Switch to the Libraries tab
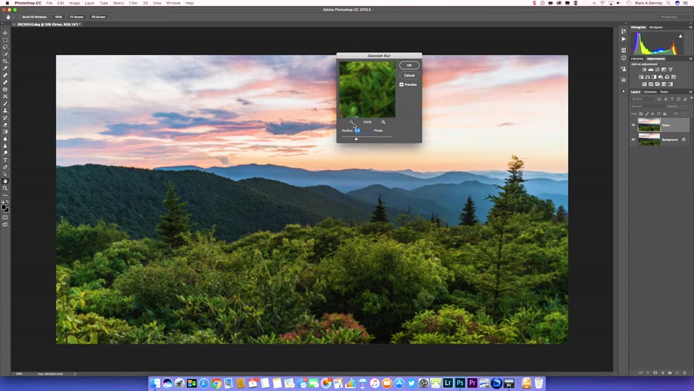 (x=637, y=58)
